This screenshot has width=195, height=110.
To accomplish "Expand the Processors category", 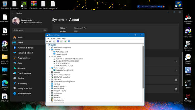I will click(50, 98).
